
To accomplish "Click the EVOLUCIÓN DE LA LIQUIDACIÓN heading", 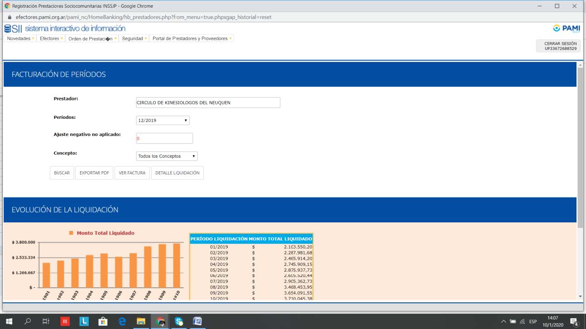I will [65, 210].
